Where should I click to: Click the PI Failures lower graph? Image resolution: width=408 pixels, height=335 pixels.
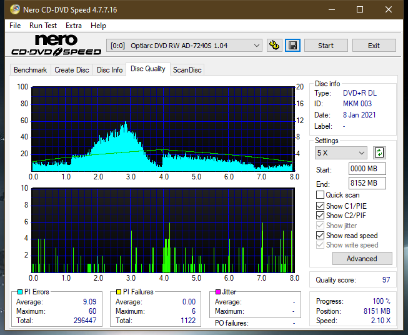[163, 231]
